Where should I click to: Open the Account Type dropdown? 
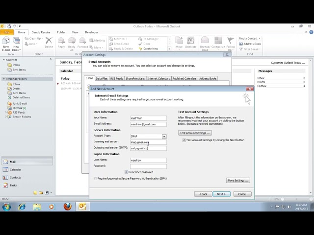click(164, 137)
